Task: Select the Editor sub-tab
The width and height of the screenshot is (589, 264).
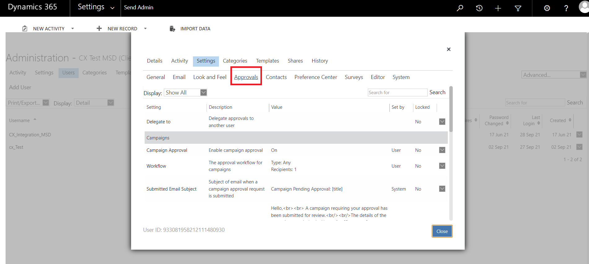Action: [378, 77]
